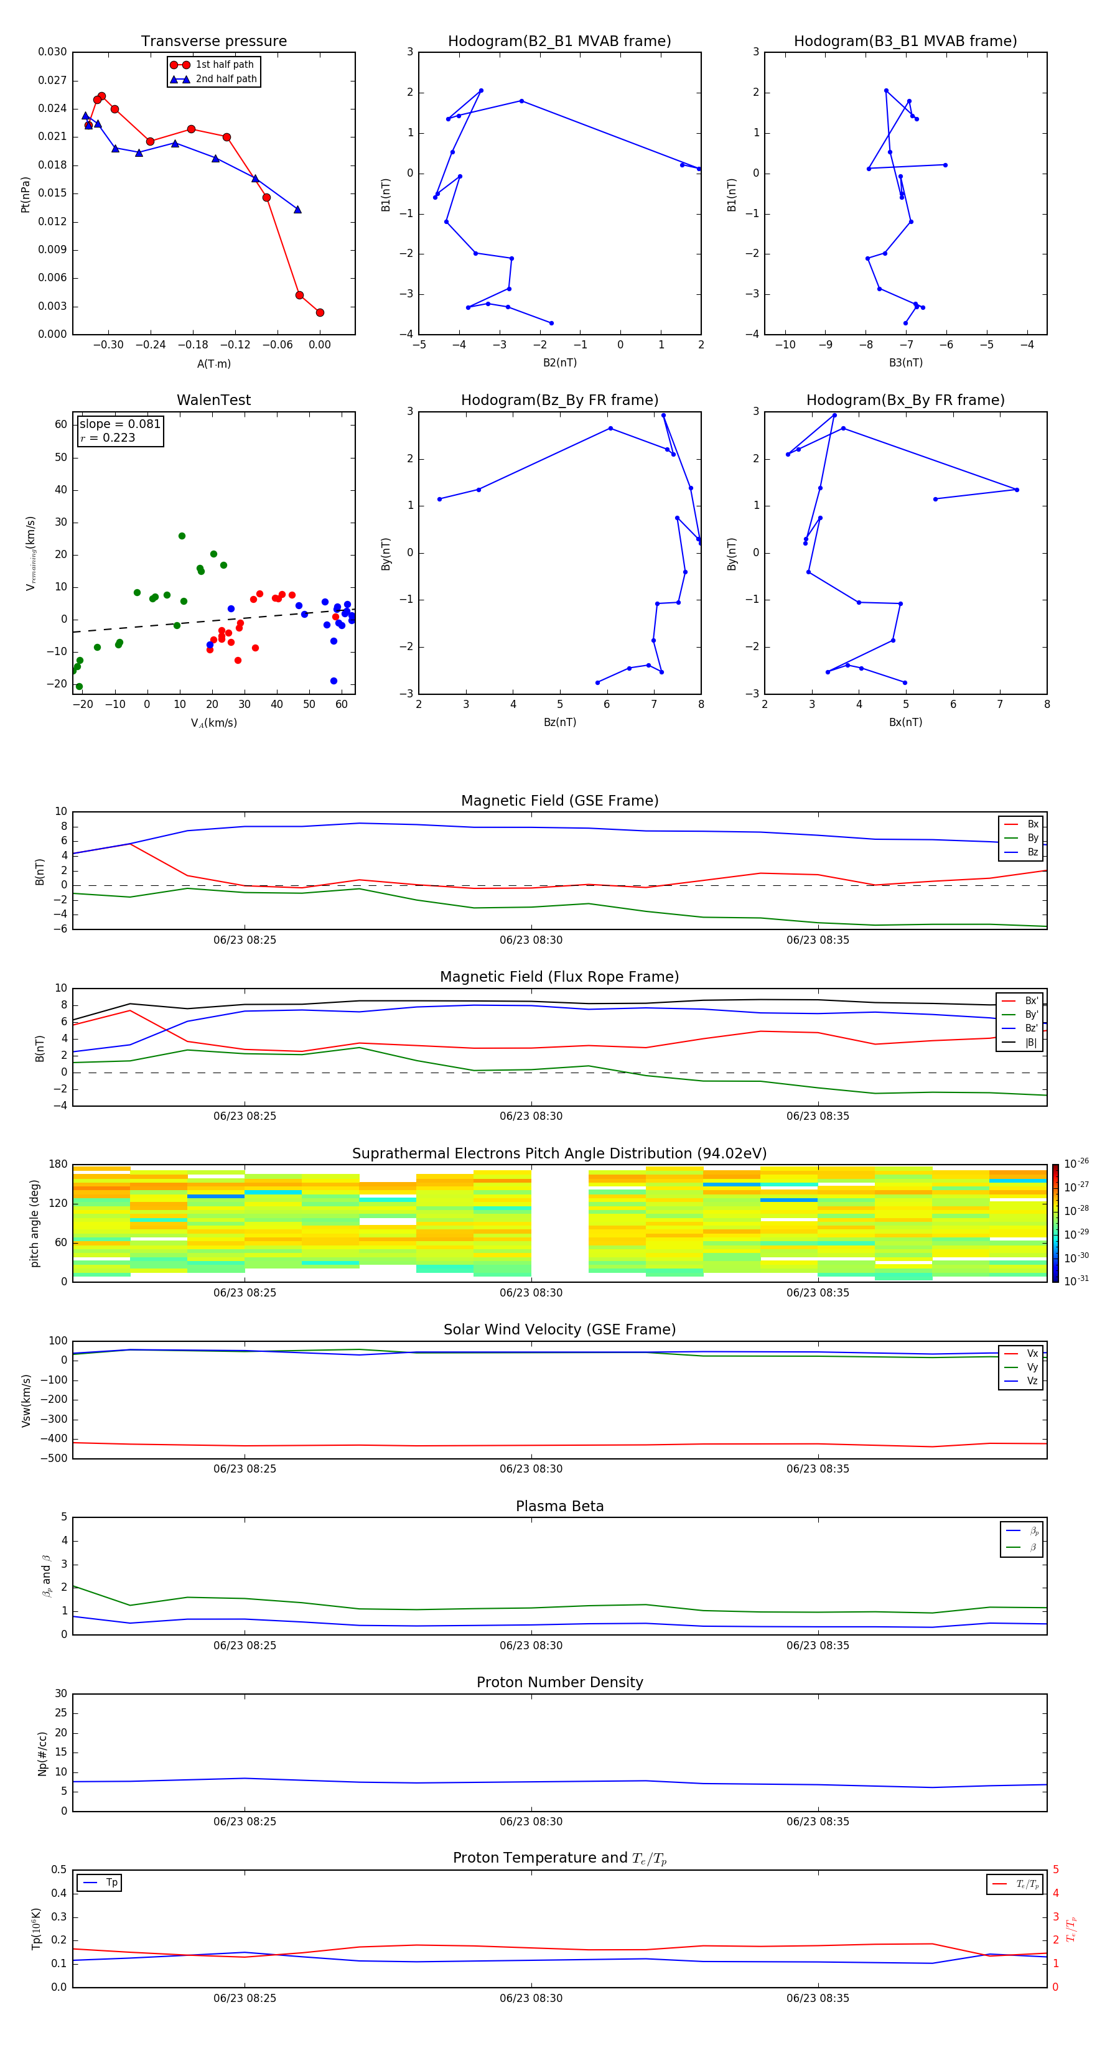
Task: Click the white data gap in pitch angle spectrogram
Action: [559, 1223]
